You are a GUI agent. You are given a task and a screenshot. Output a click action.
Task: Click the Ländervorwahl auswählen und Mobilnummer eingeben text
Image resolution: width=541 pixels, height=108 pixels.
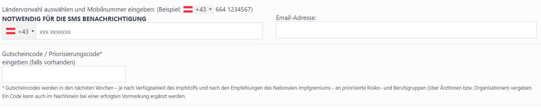click(x=78, y=9)
